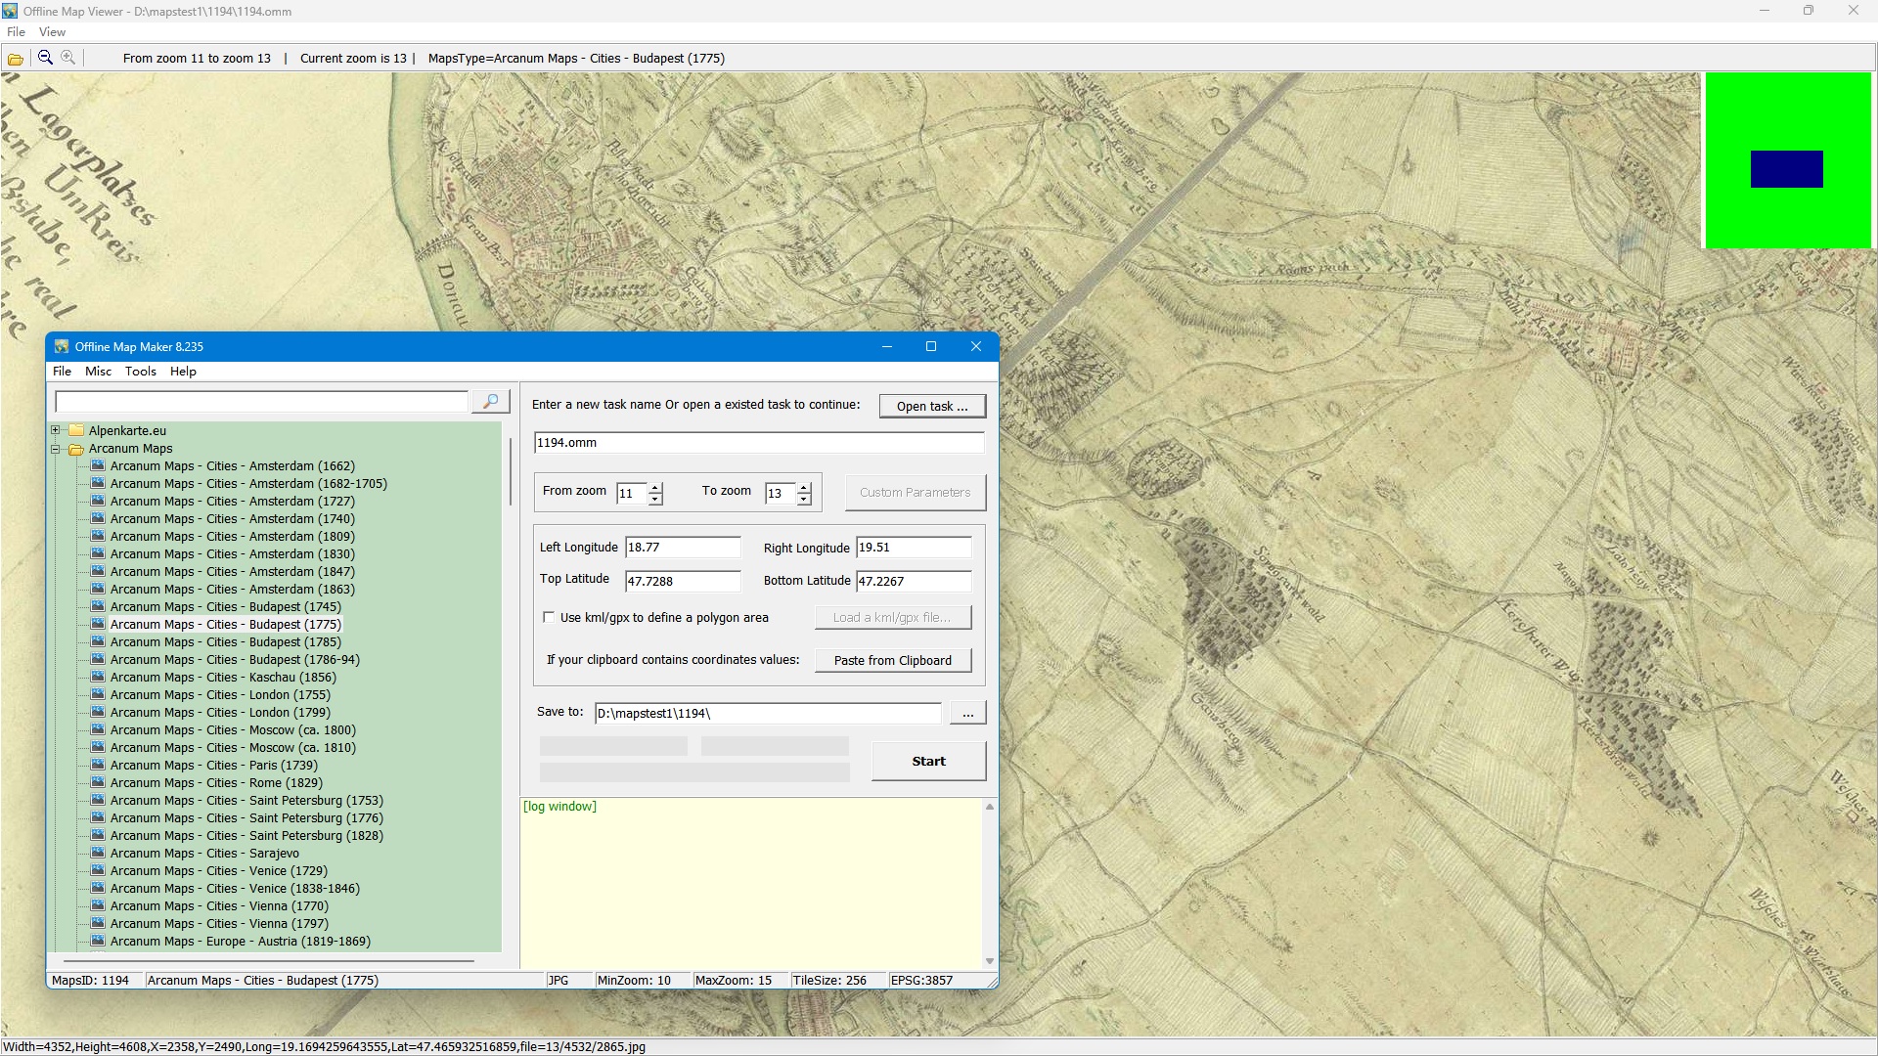Increase the From zoom value
The image size is (1878, 1056).
[655, 487]
